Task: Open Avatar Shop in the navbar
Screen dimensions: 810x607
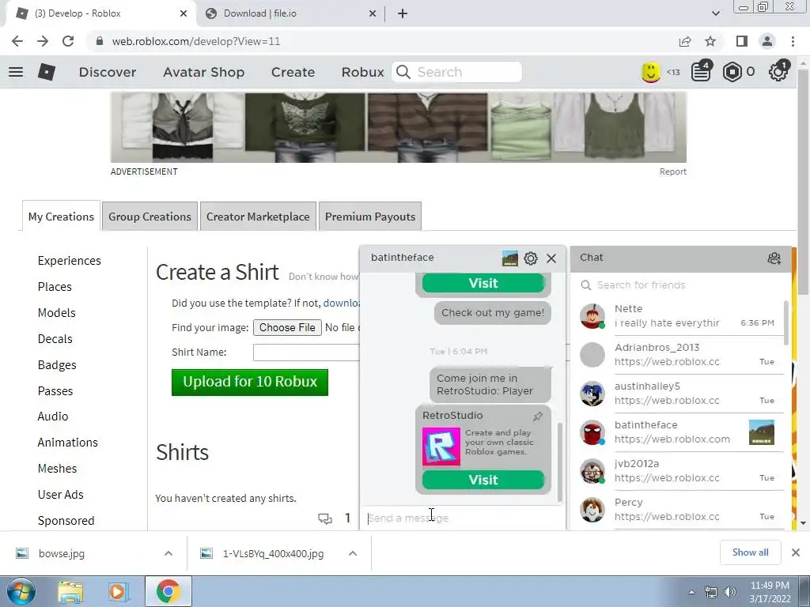Action: pyautogui.click(x=203, y=72)
